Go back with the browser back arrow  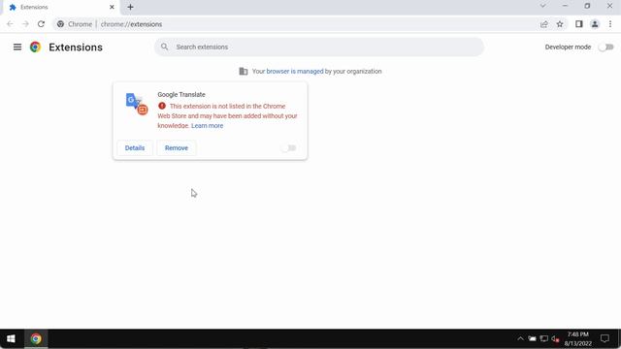click(11, 24)
